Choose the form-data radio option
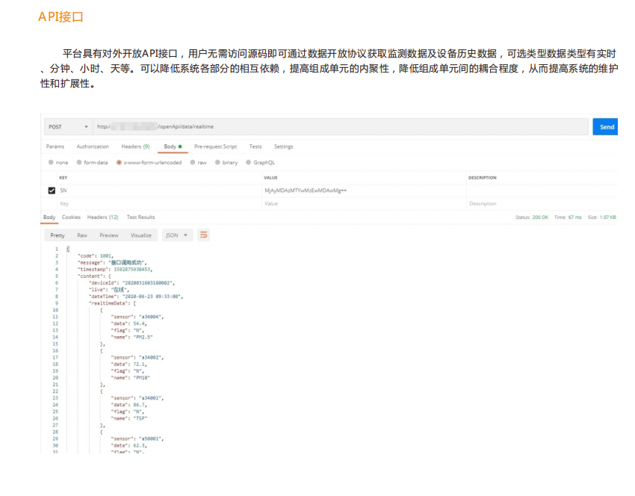The height and width of the screenshot is (496, 635). (x=79, y=162)
